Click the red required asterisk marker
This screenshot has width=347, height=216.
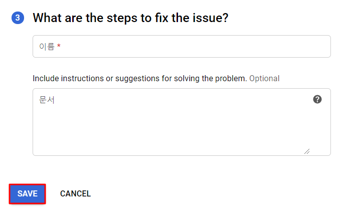click(x=59, y=47)
